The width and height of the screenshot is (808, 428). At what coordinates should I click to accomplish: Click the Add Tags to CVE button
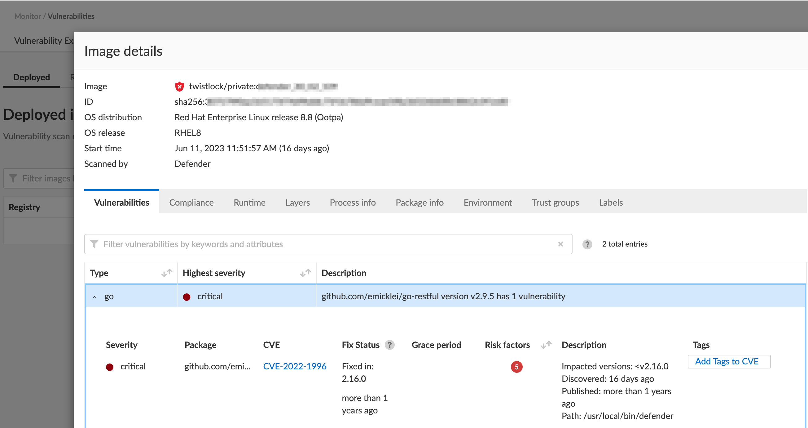(x=729, y=361)
